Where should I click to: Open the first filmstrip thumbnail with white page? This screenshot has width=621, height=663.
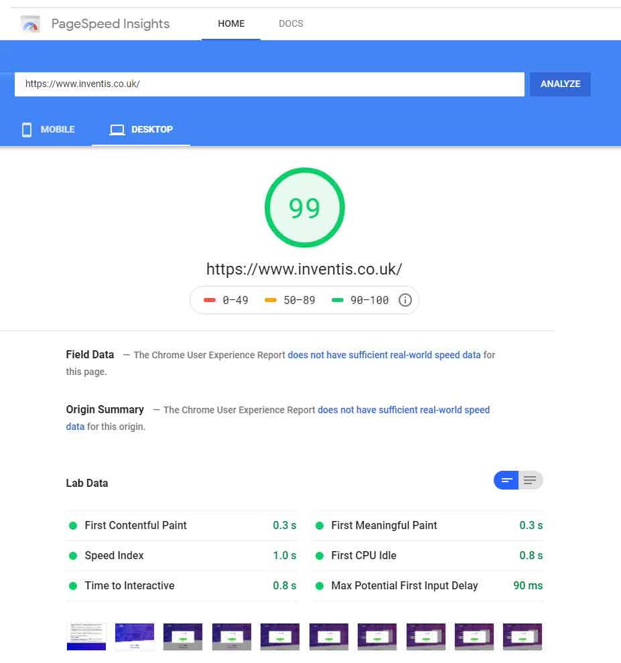(86, 636)
